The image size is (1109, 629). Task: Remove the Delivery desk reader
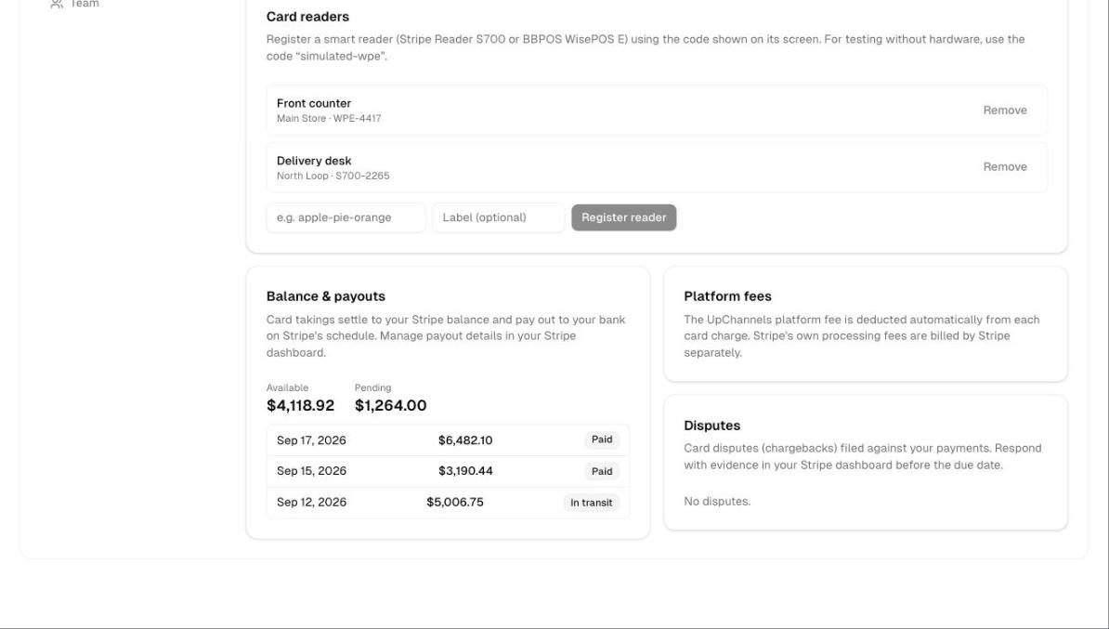(1004, 167)
